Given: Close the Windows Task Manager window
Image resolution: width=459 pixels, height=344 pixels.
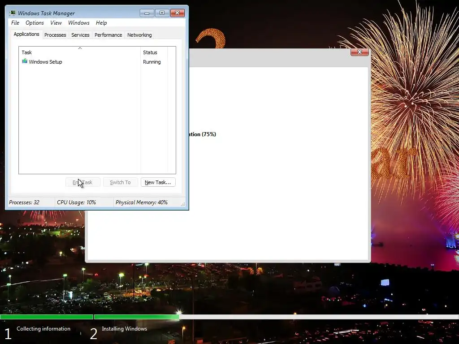Looking at the screenshot, I should click(x=177, y=13).
